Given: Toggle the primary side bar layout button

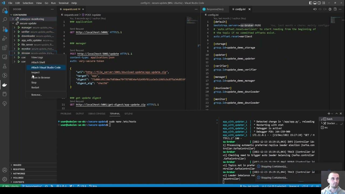Looking at the screenshot, I should tap(311, 3).
